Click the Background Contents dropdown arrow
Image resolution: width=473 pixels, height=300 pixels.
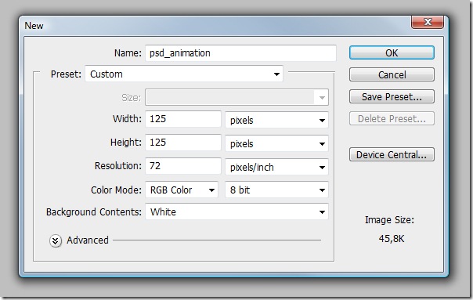[322, 212]
